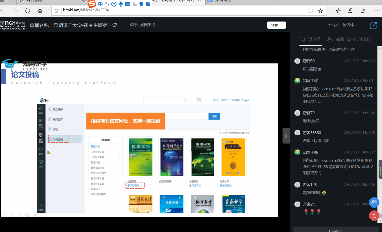The width and height of the screenshot is (382, 232).
Task: Open 创作投稿 in the slide sidebar
Action: pyautogui.click(x=41, y=138)
